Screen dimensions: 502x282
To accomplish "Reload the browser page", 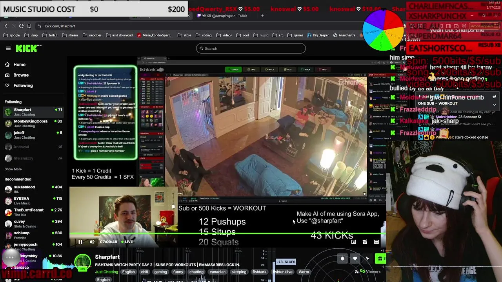I will [21, 26].
